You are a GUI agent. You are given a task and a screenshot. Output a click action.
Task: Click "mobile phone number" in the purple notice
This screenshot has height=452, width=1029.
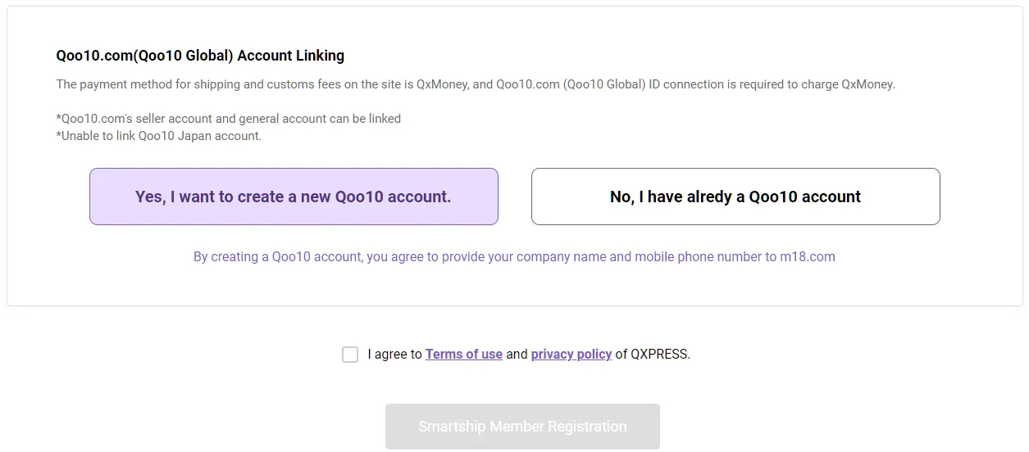pyautogui.click(x=699, y=257)
